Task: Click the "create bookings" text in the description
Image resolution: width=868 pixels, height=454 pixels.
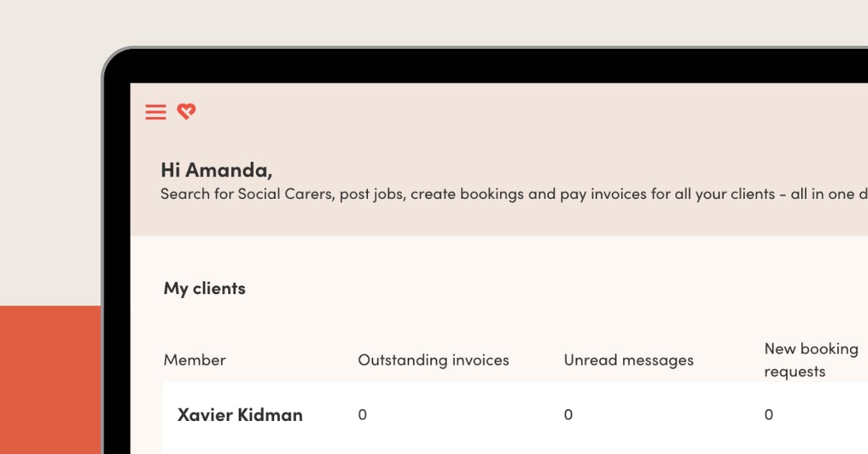Action: click(466, 194)
